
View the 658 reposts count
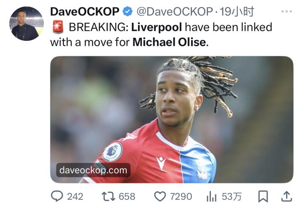(127, 196)
